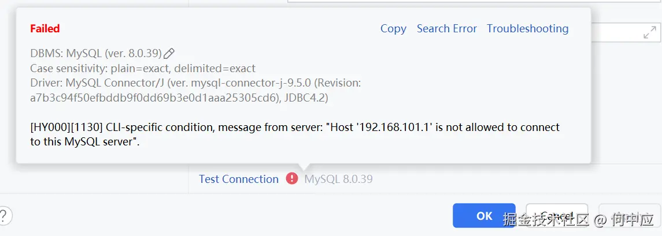Click the red error icon near Test Connection
662x236 pixels.
point(292,179)
